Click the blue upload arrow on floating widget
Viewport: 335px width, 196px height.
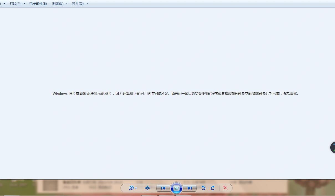[x=334, y=145]
